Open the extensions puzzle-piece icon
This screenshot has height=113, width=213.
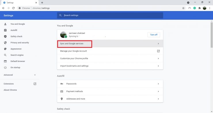(199, 8)
